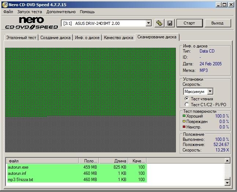Open the drive options icon in toolbar
Screen dimensions: 237x192
pos(159,23)
